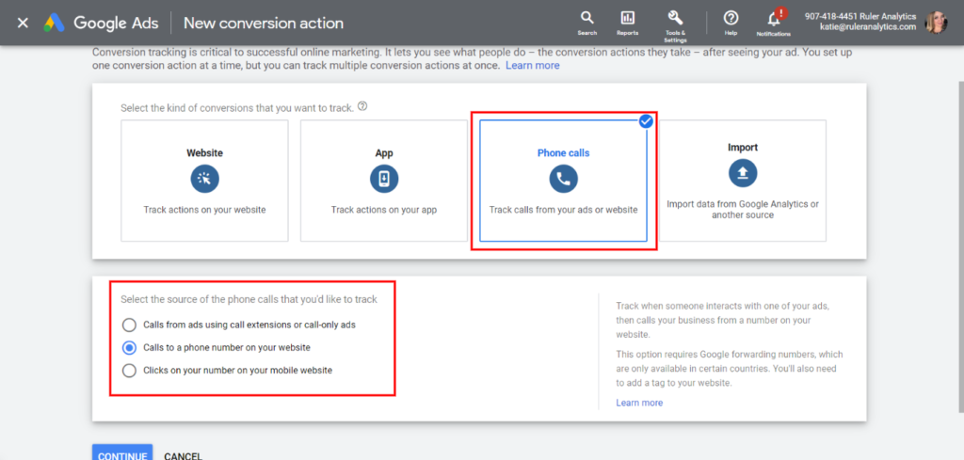
Task: Click the account profile avatar
Action: (936, 22)
